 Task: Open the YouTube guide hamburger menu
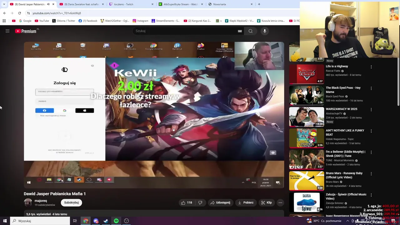pyautogui.click(x=7, y=31)
